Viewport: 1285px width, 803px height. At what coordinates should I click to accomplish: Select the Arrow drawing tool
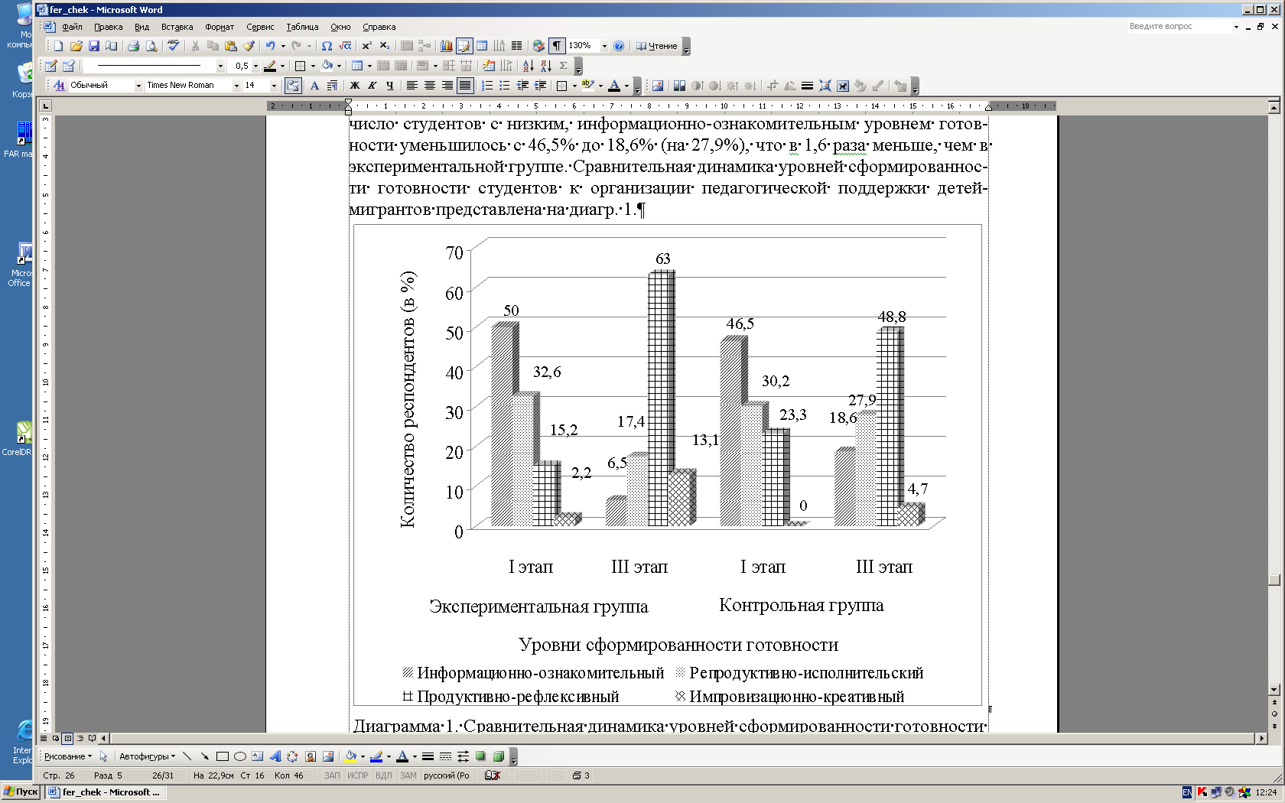(204, 756)
